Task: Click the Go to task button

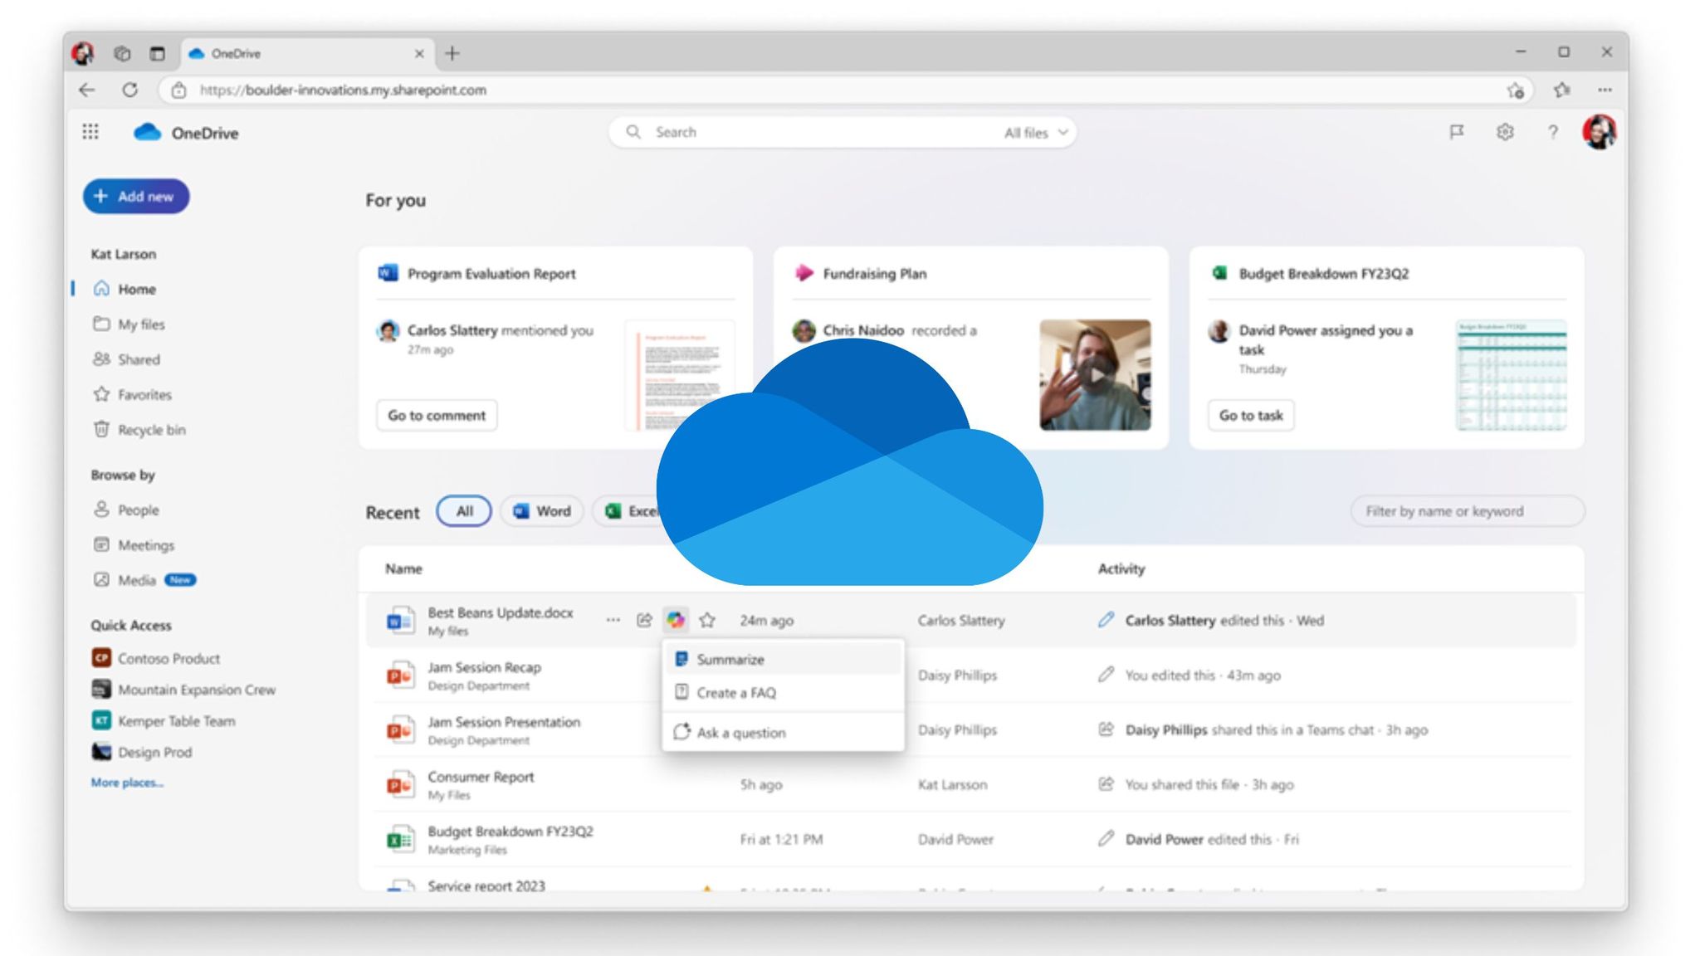Action: (x=1250, y=415)
